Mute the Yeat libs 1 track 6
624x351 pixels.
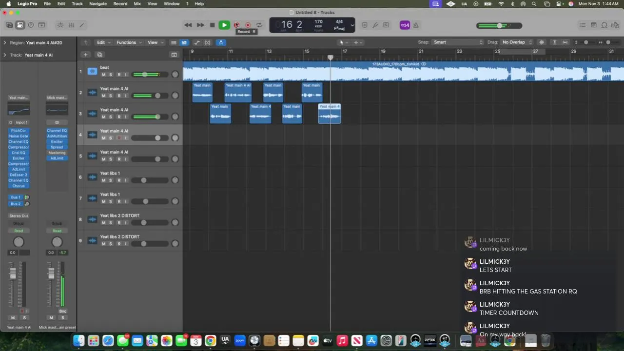click(103, 180)
